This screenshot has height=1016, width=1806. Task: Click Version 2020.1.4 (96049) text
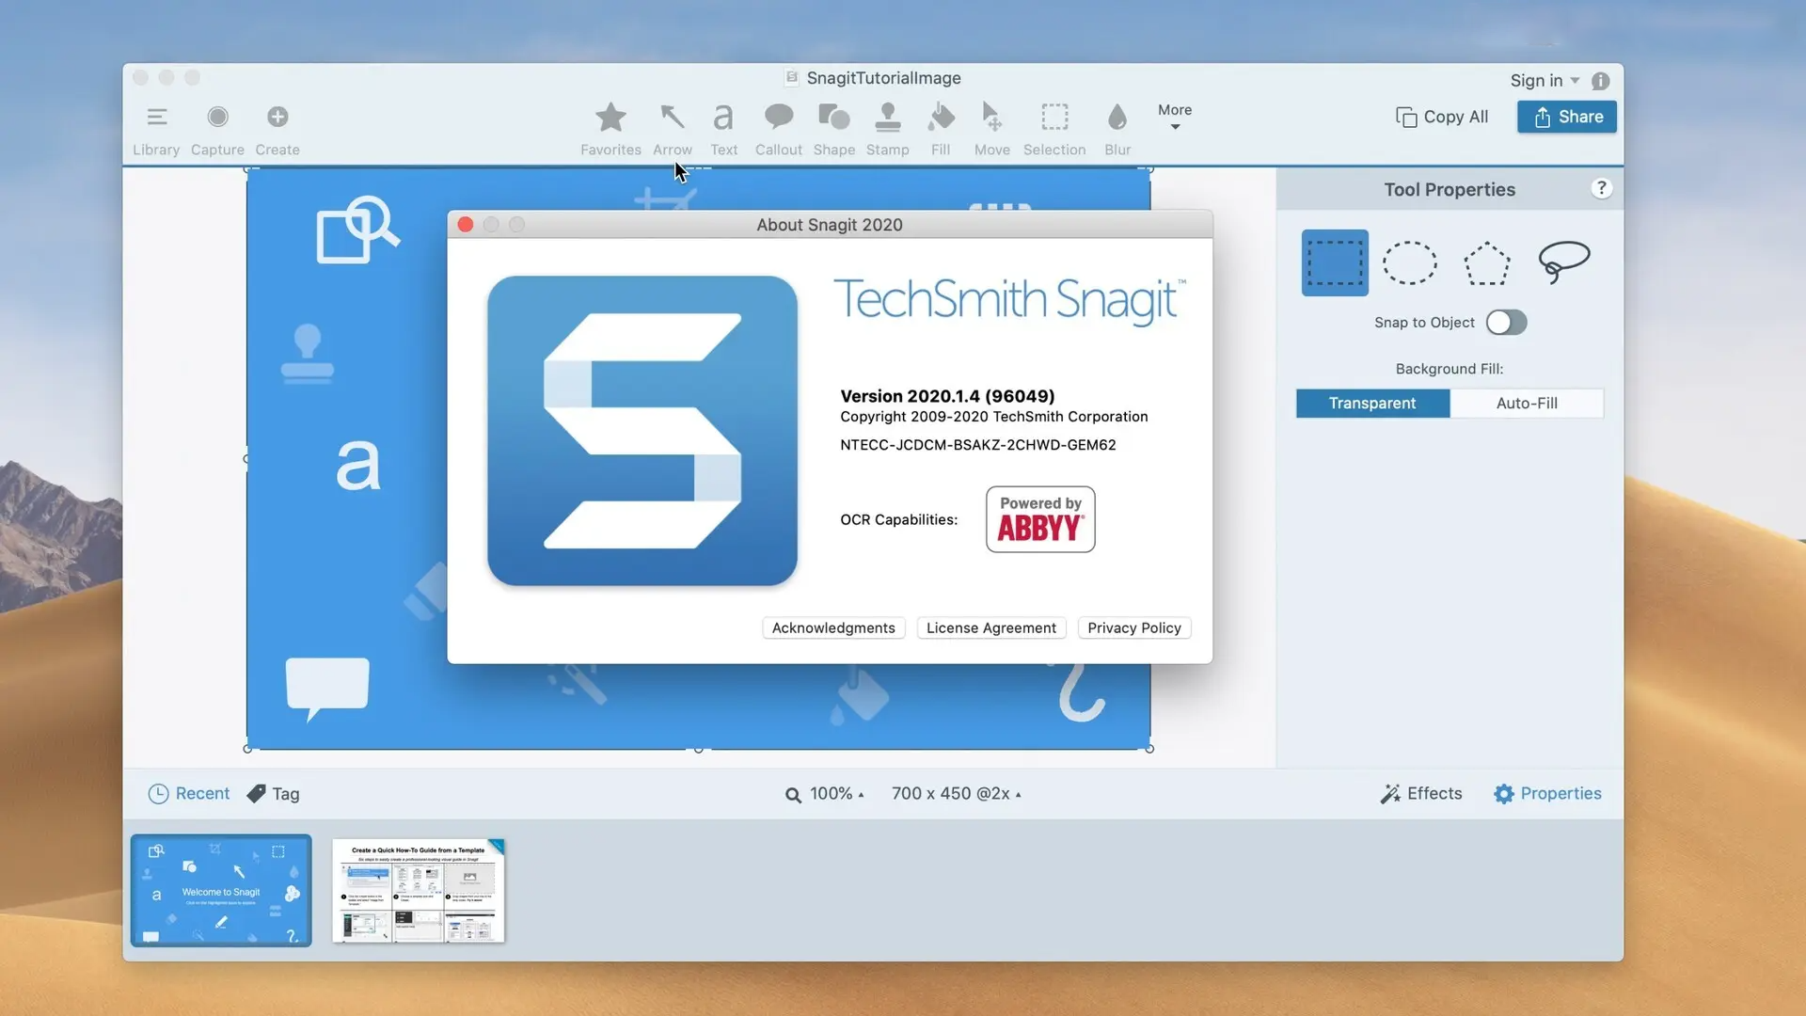click(x=947, y=396)
